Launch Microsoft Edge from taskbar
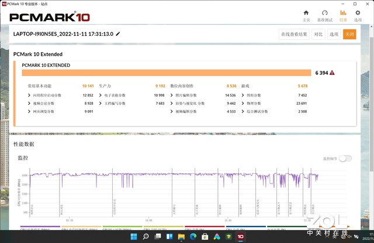Viewport: 374px width, 243px height. 193,237
